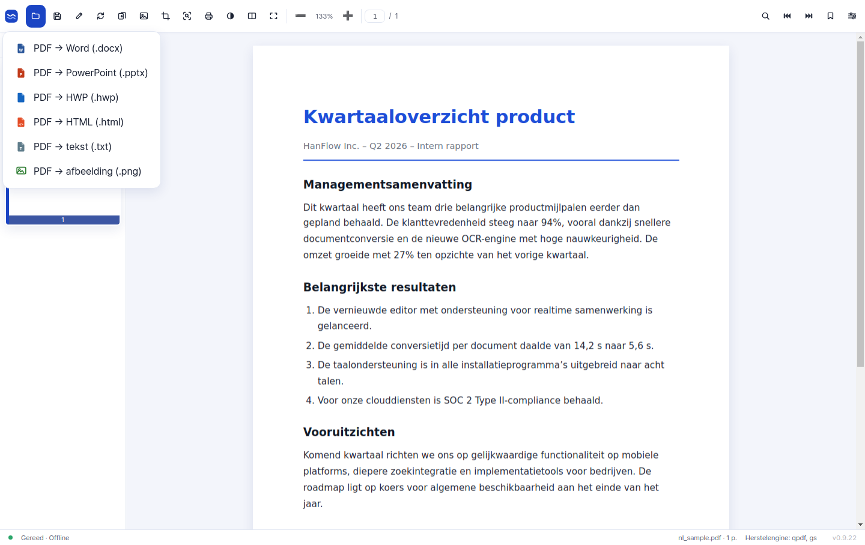Click the image picture icon

click(144, 16)
